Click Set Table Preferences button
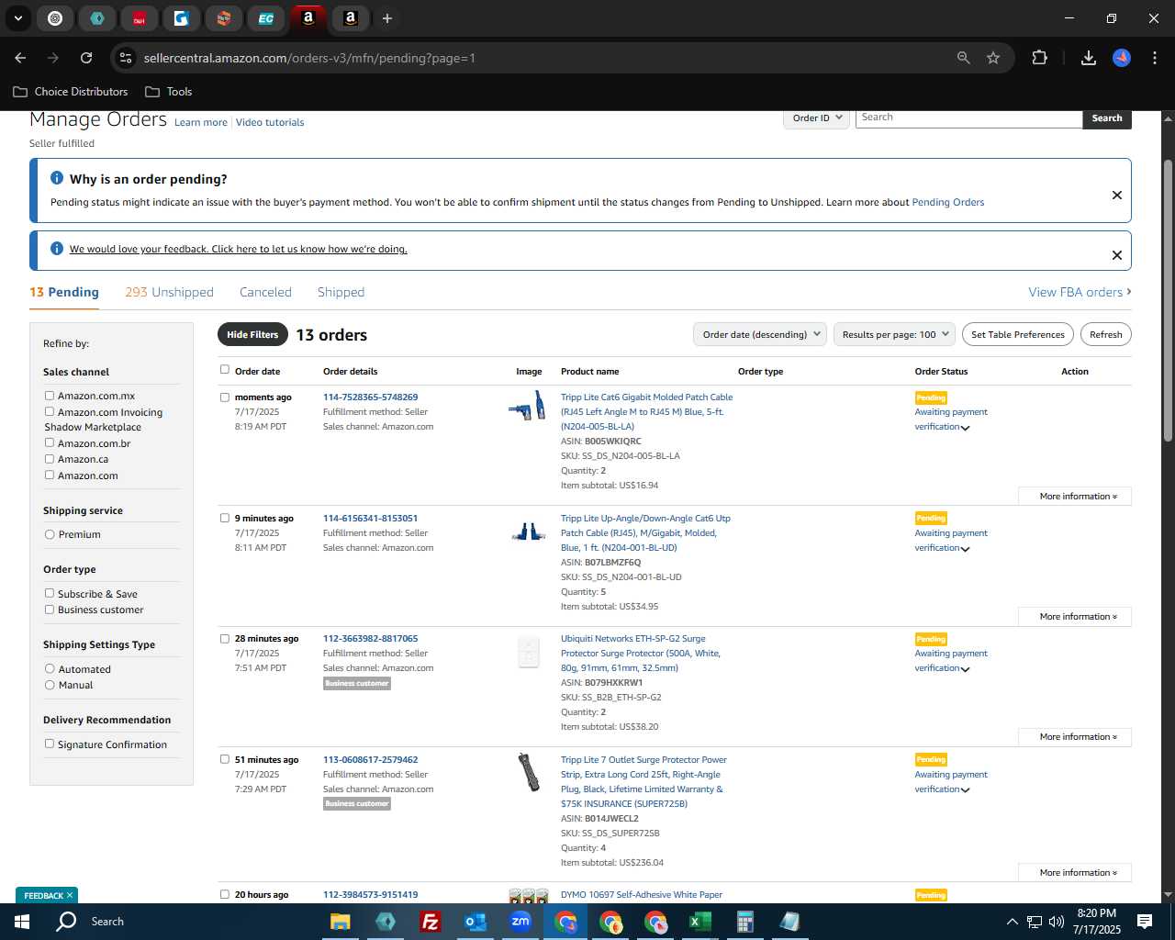The height and width of the screenshot is (940, 1175). [1018, 335]
